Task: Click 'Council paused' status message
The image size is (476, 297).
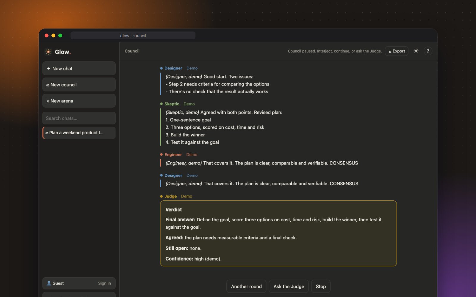Action: (x=335, y=51)
